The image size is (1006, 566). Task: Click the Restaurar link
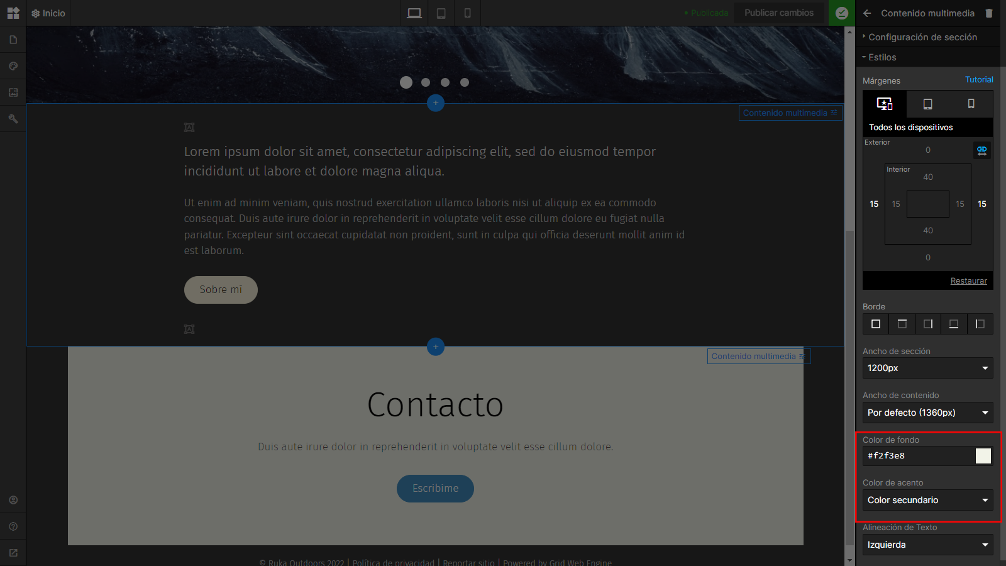[969, 281]
